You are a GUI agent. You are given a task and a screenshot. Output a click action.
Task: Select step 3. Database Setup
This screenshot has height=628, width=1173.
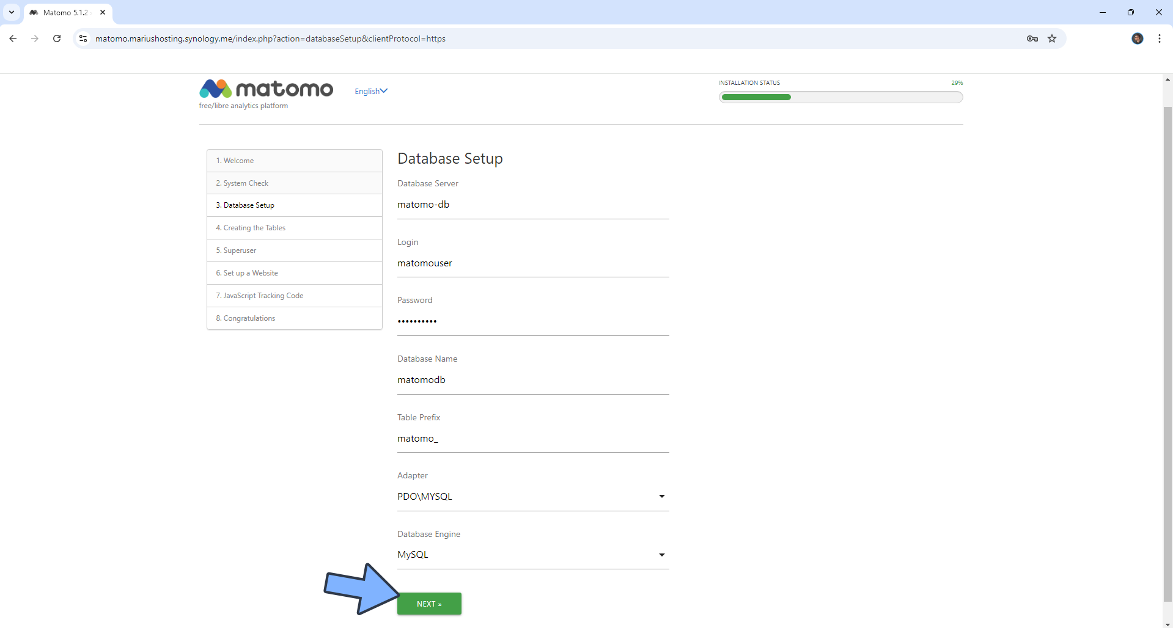[x=295, y=205]
